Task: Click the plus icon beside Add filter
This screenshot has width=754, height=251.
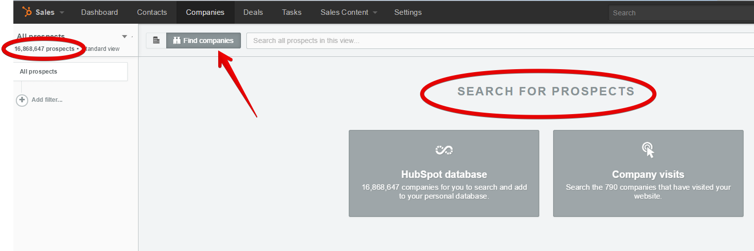Action: [x=22, y=100]
